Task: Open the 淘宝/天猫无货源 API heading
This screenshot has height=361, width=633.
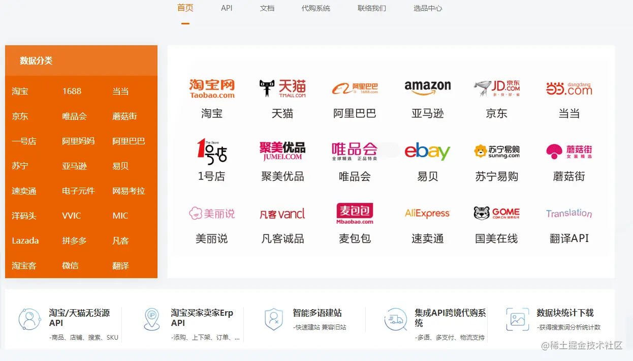Action: tap(80, 318)
